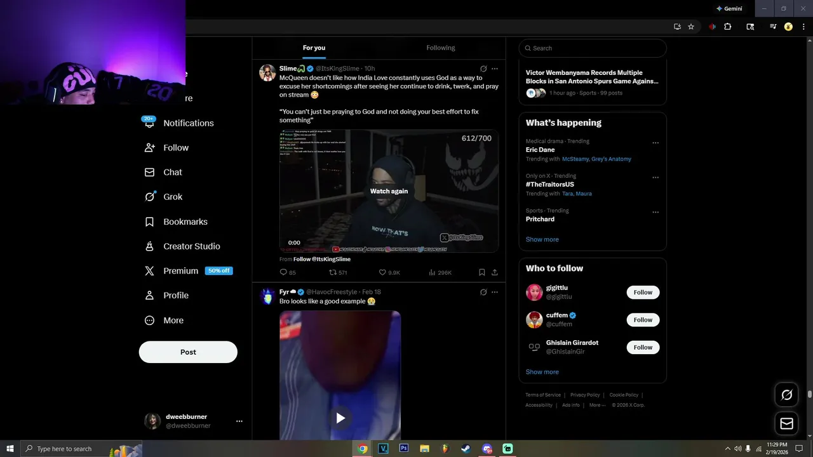Open Profile from the sidebar
The image size is (813, 457).
coord(168,296)
